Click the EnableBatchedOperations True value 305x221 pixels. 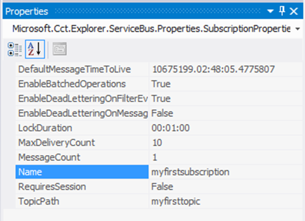(161, 83)
